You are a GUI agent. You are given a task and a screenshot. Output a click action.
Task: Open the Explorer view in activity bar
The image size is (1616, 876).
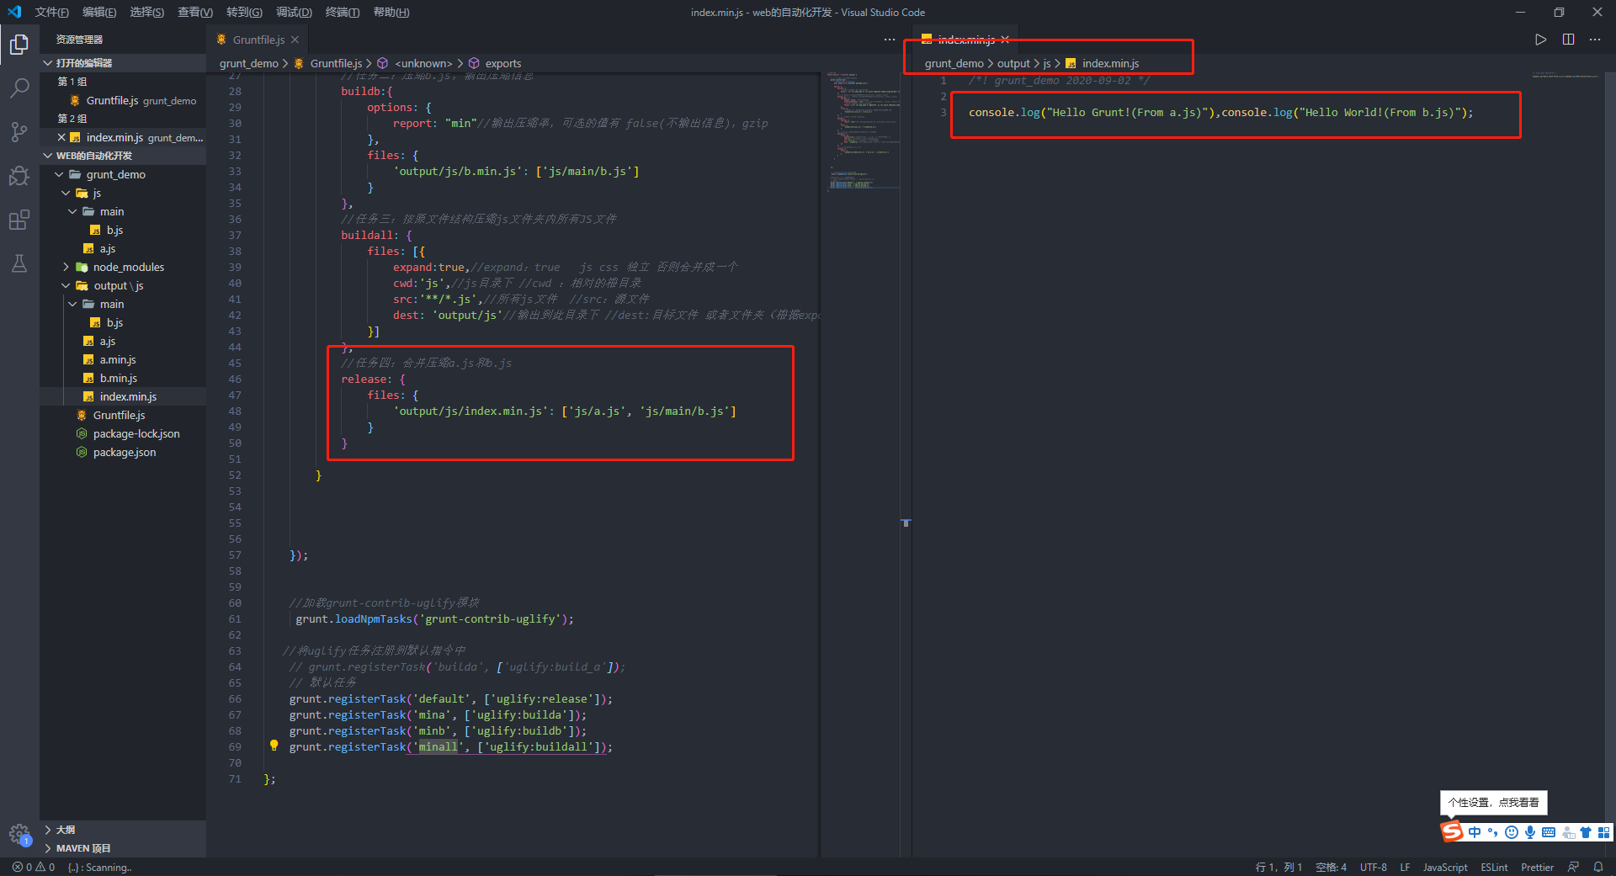click(19, 45)
